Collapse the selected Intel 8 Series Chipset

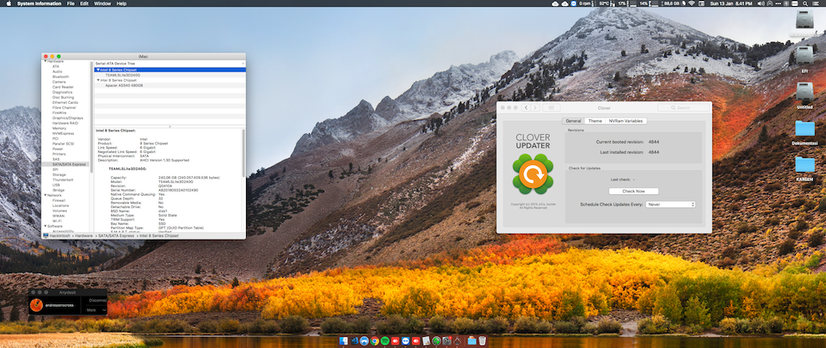tap(97, 70)
